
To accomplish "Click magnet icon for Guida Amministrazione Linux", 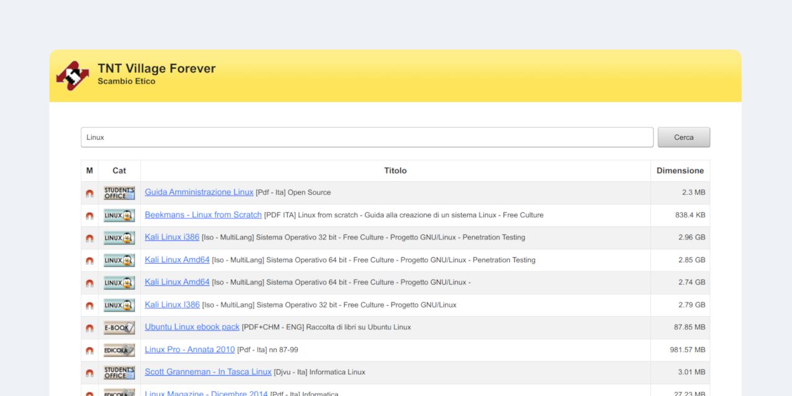I will click(90, 193).
